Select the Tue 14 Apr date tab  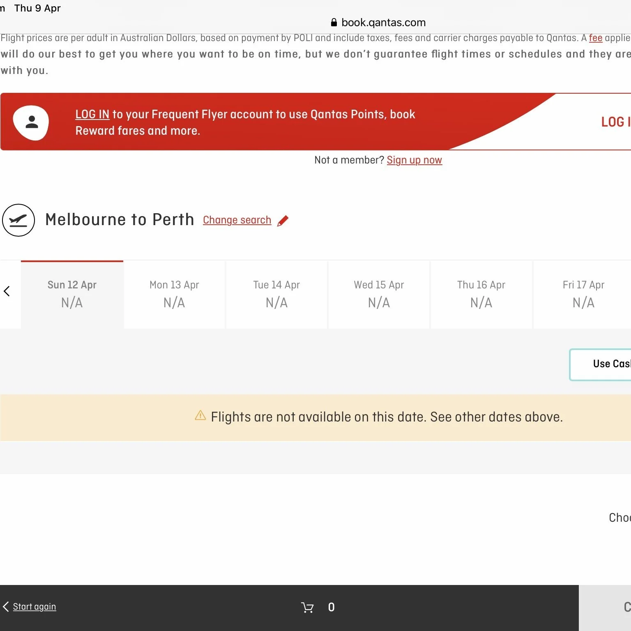coord(276,295)
